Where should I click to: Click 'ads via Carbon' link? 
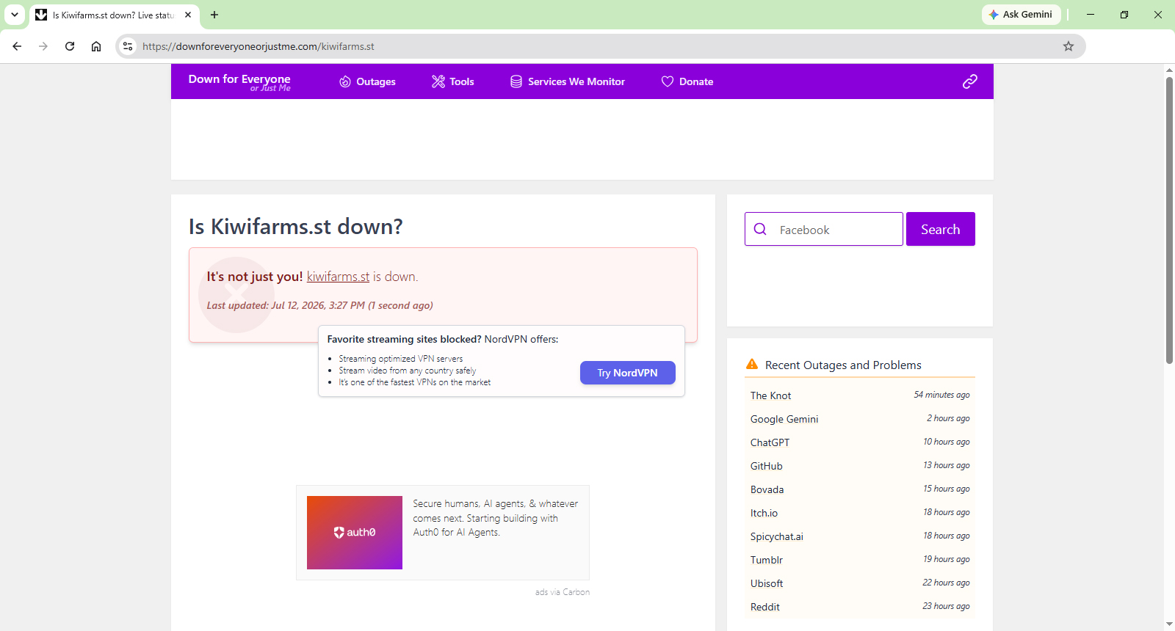tap(563, 592)
